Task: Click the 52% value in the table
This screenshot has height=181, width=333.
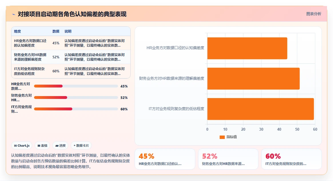Action: click(56, 57)
